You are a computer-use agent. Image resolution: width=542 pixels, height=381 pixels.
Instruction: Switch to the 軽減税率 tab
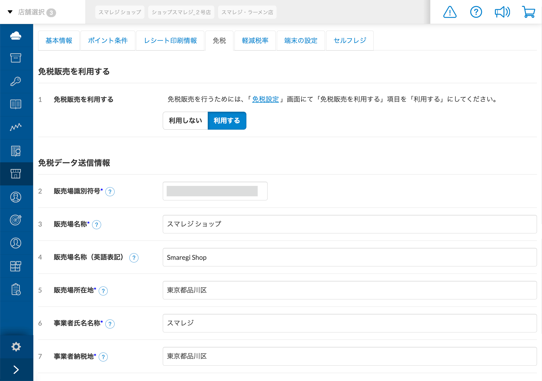255,40
